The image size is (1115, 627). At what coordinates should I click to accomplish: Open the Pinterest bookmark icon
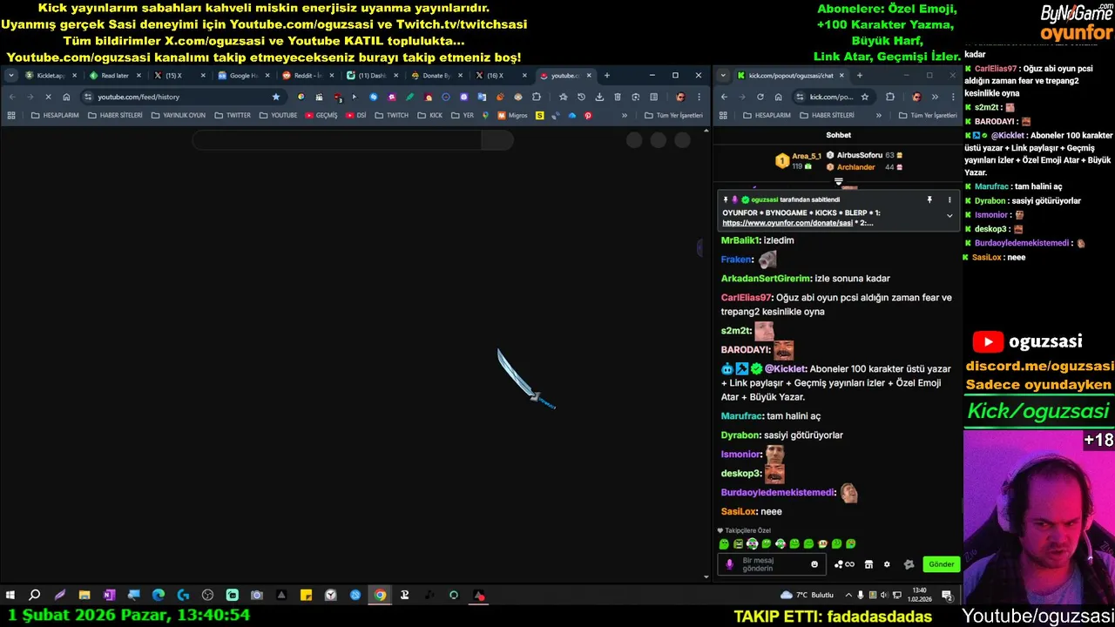coord(588,115)
